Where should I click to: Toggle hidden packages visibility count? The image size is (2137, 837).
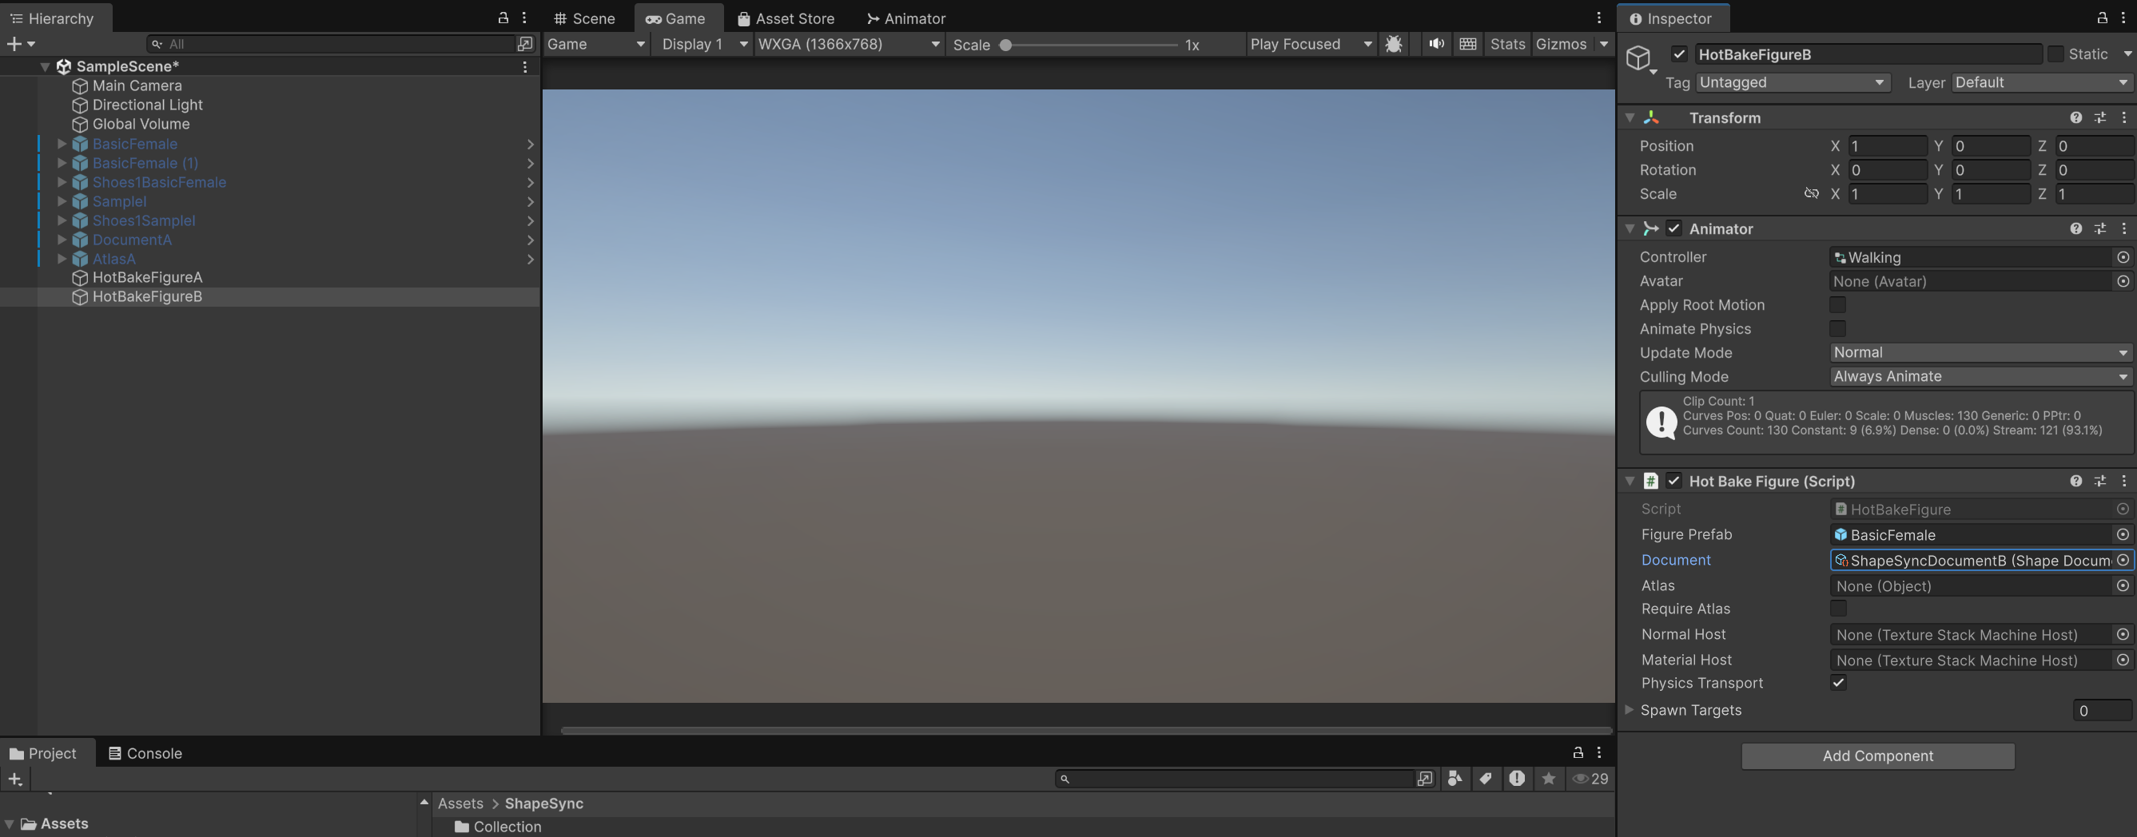point(1591,778)
